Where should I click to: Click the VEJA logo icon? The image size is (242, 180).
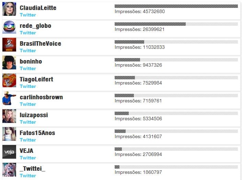tap(9, 152)
